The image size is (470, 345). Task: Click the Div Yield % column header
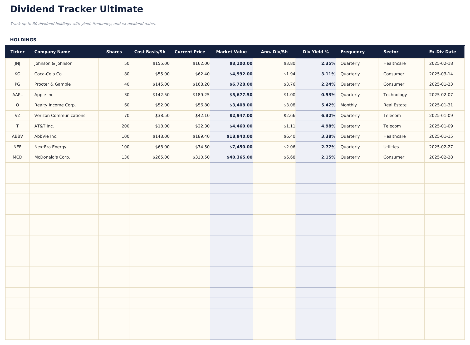coord(316,52)
